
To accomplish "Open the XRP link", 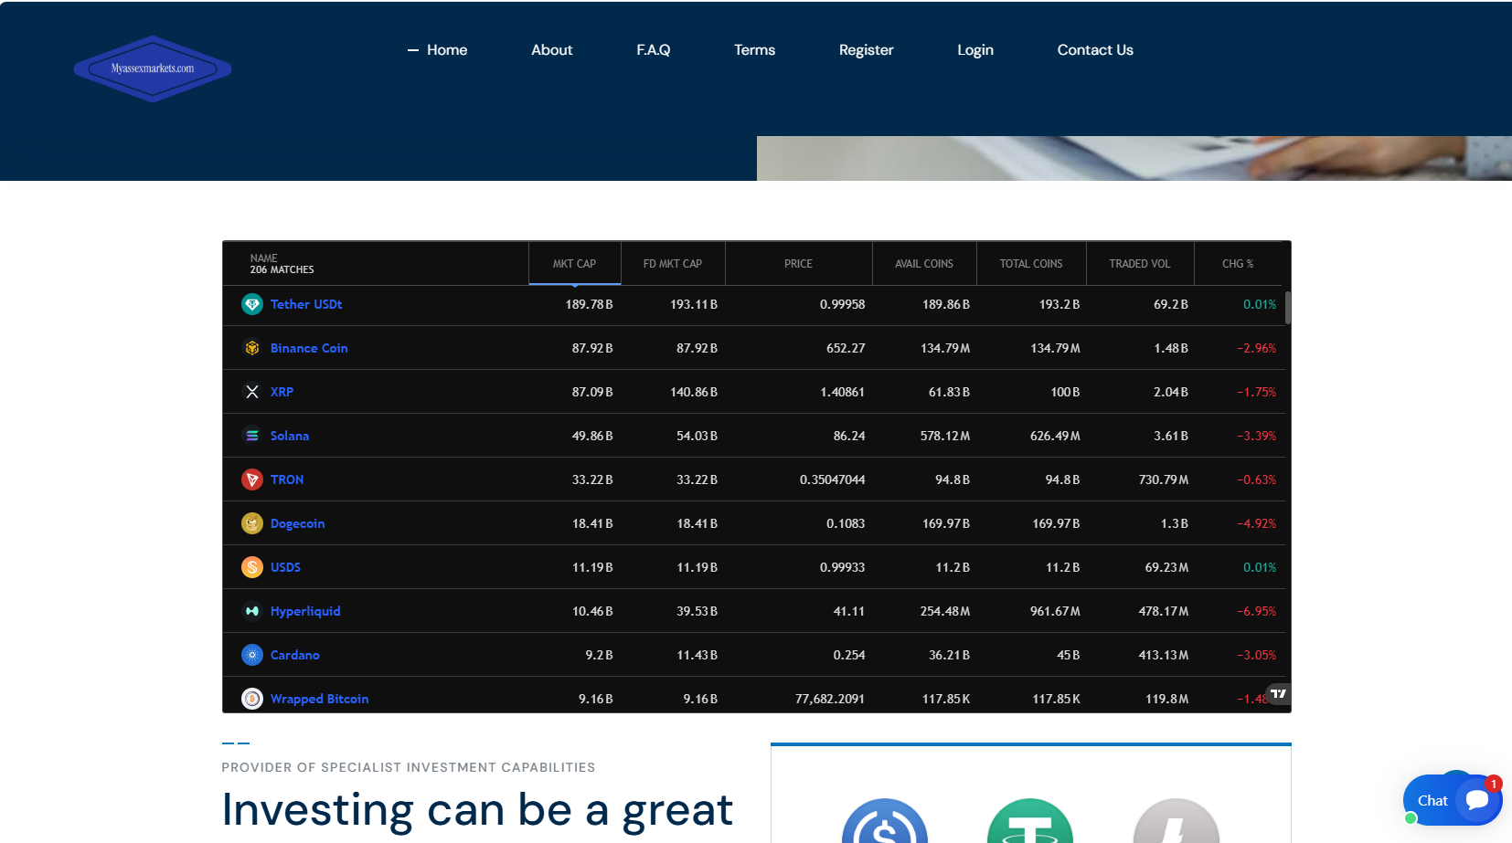I will point(282,392).
